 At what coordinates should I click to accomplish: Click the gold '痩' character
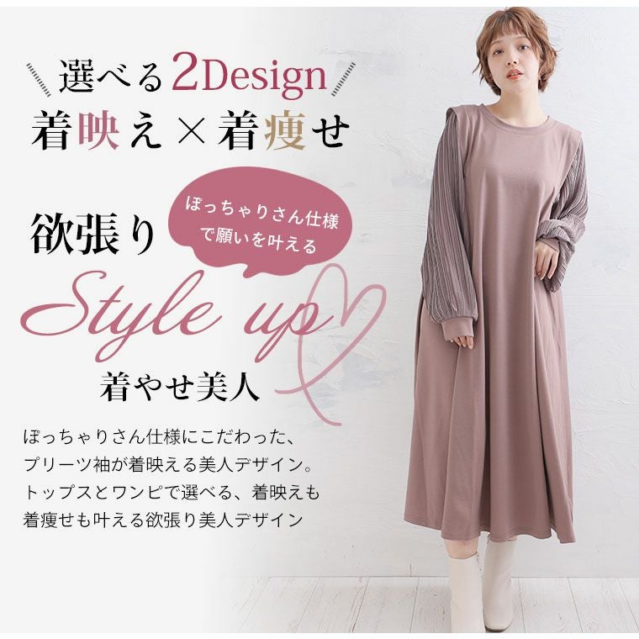pyautogui.click(x=285, y=131)
